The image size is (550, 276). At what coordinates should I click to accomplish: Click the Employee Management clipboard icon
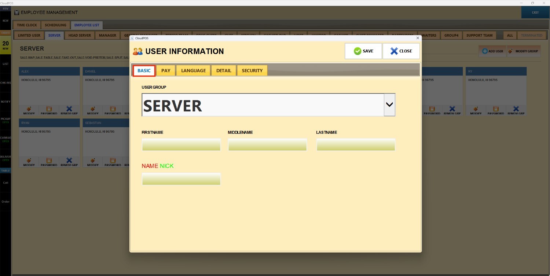pyautogui.click(x=16, y=12)
